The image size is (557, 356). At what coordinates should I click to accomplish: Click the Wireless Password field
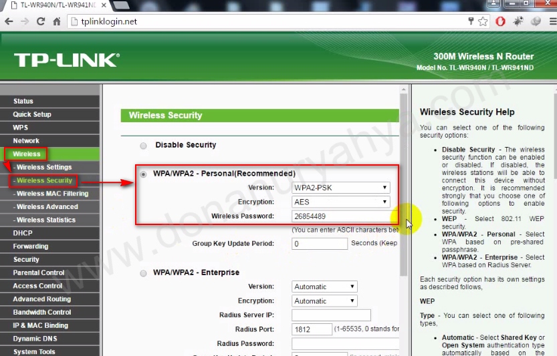tap(344, 216)
